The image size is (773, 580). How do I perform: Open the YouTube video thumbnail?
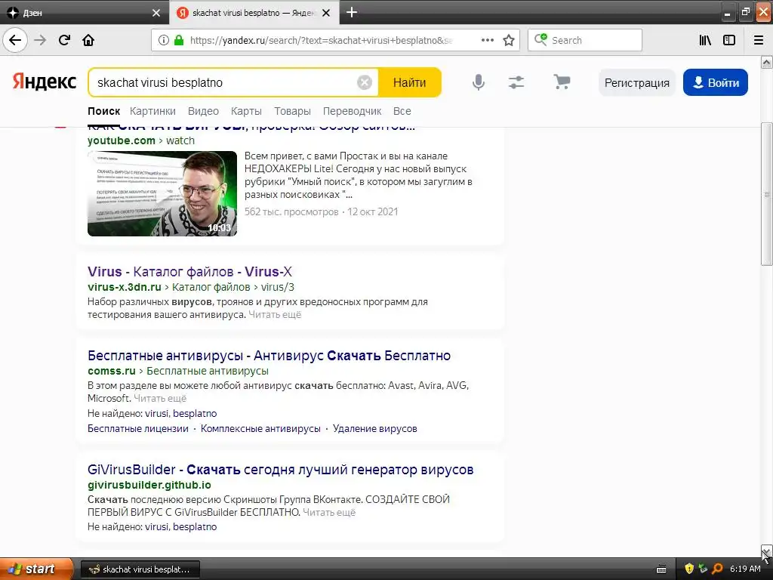pos(162,193)
